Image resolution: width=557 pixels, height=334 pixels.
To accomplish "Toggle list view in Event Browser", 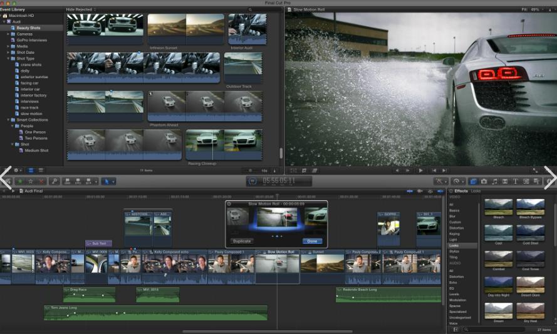I will click(x=41, y=170).
